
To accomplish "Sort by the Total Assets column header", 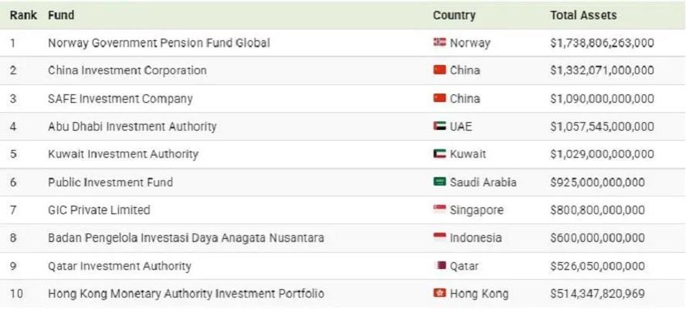I will pos(583,15).
